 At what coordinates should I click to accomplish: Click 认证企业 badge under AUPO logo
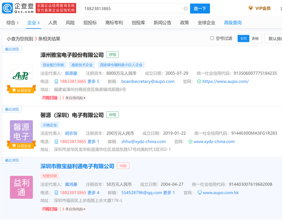click(22, 90)
